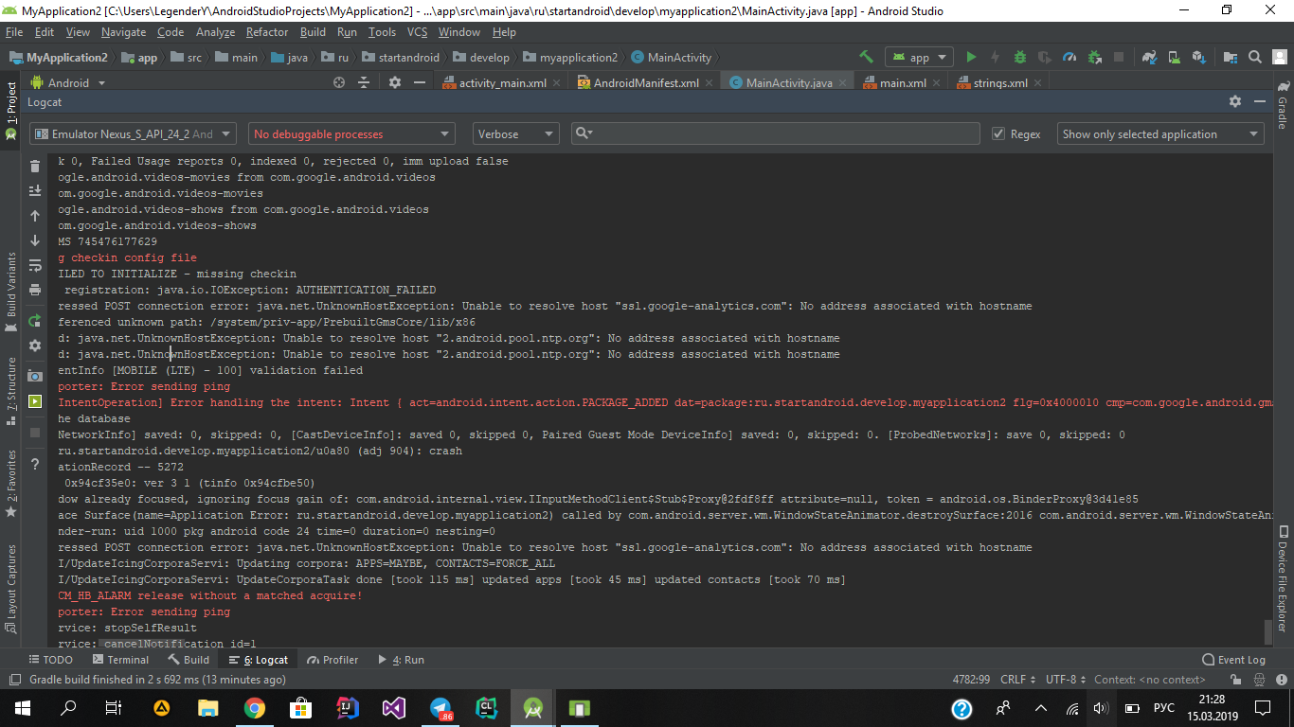Viewport: 1294px width, 727px height.
Task: Close the MainActivity.java tab
Action: pyautogui.click(x=843, y=83)
